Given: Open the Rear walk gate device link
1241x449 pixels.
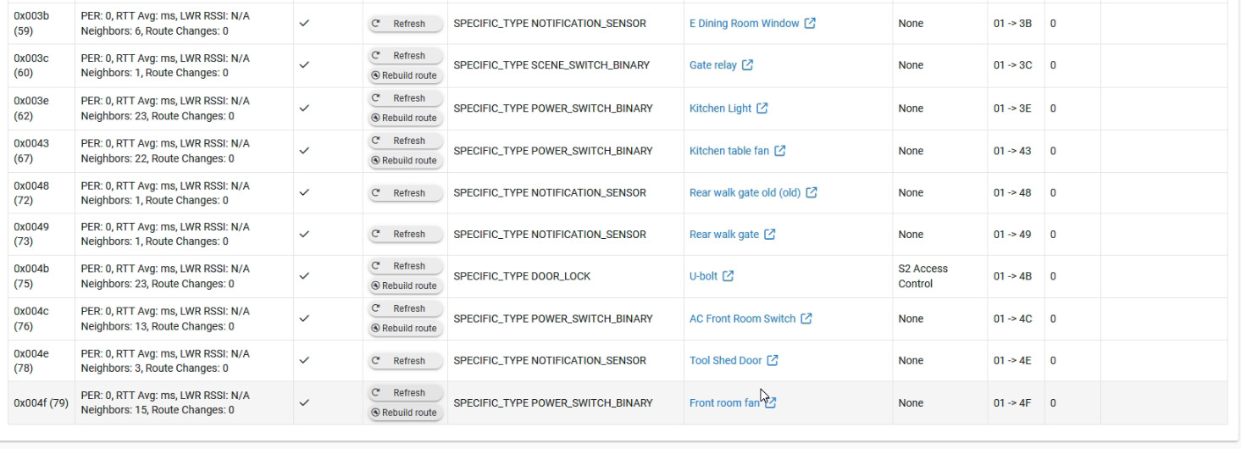Looking at the screenshot, I should [724, 235].
